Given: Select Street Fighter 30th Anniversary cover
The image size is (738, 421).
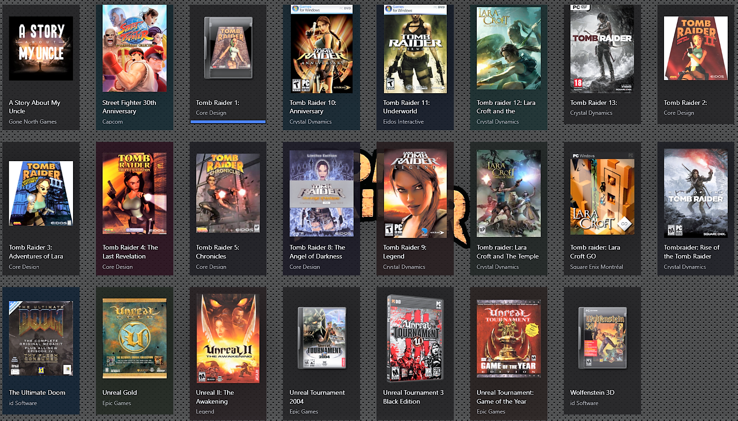Looking at the screenshot, I should pos(134,48).
